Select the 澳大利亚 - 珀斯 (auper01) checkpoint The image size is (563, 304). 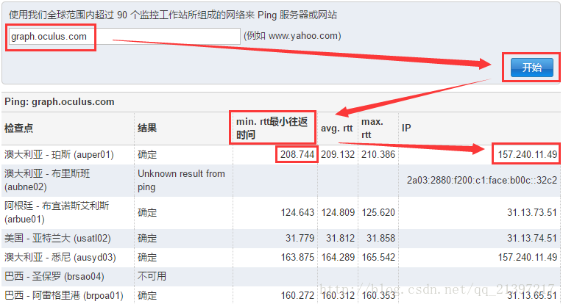(x=59, y=155)
